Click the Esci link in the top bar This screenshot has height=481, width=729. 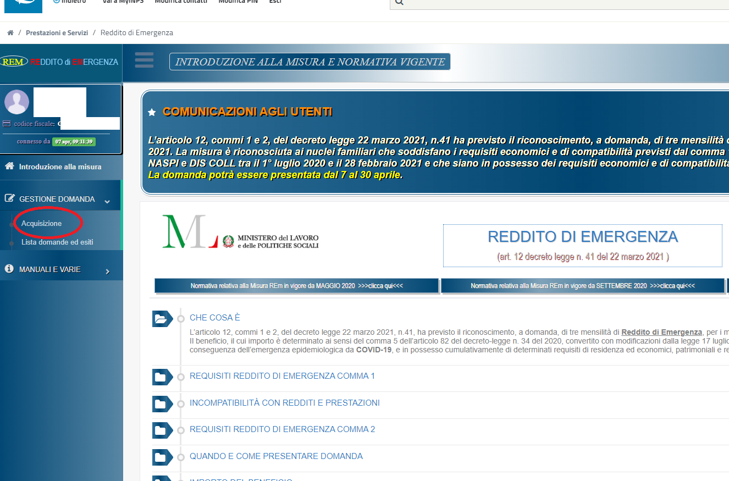click(x=275, y=2)
